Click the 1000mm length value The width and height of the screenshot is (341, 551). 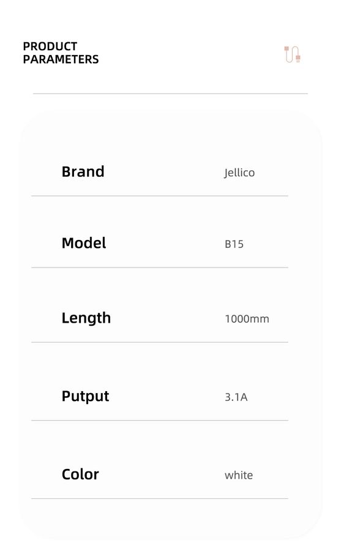(x=247, y=319)
